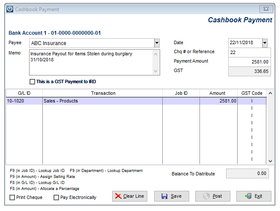Image resolution: width=280 pixels, height=211 pixels.
Task: Click memo box scroll up arrow
Action: (x=155, y=54)
